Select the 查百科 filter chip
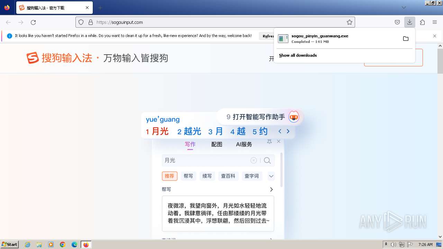Viewport: 443px width, 249px height. (228, 176)
